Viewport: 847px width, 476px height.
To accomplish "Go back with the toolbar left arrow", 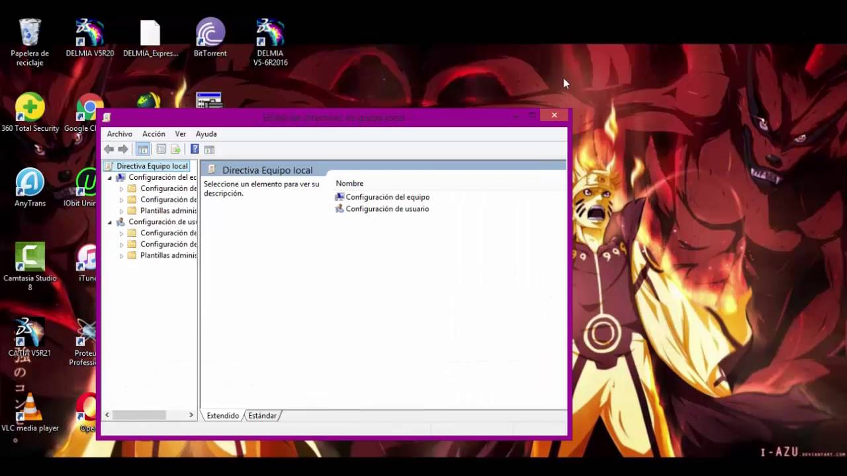I will [x=109, y=149].
